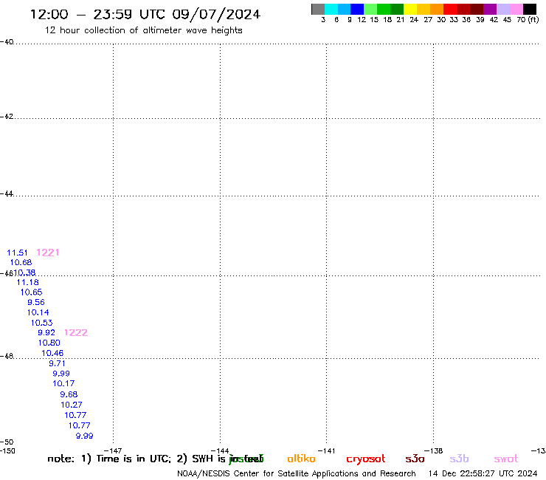
Task: Select the cyan legend swatch
Action: pyautogui.click(x=331, y=9)
